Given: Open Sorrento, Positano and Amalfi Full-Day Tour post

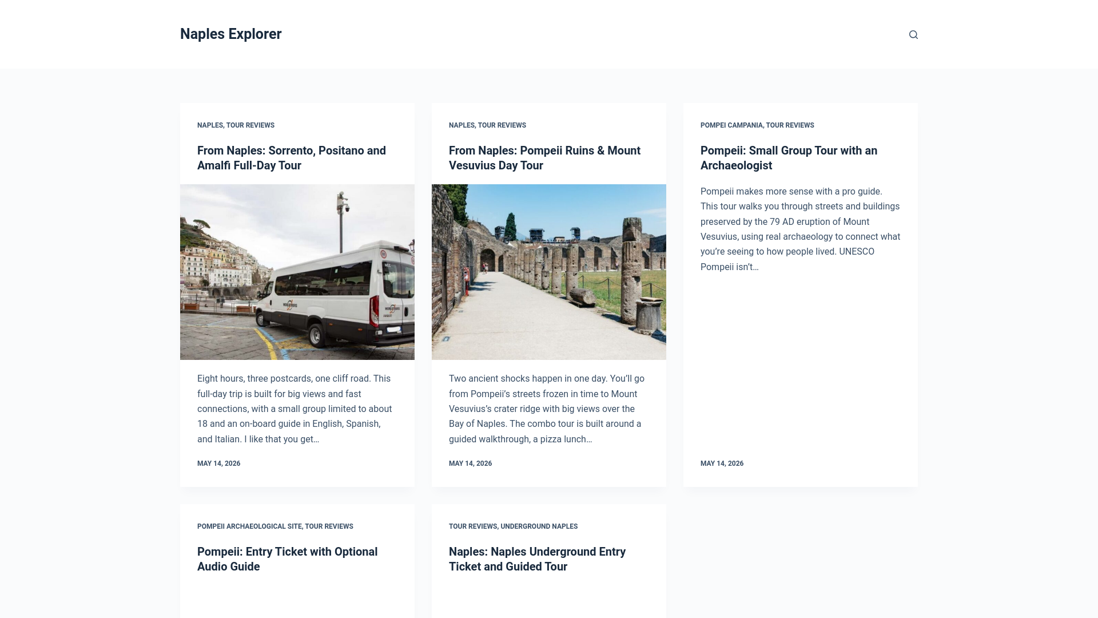Looking at the screenshot, I should tap(292, 158).
